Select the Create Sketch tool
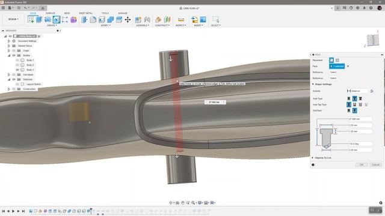The height and width of the screenshot is (216, 385). point(31,19)
